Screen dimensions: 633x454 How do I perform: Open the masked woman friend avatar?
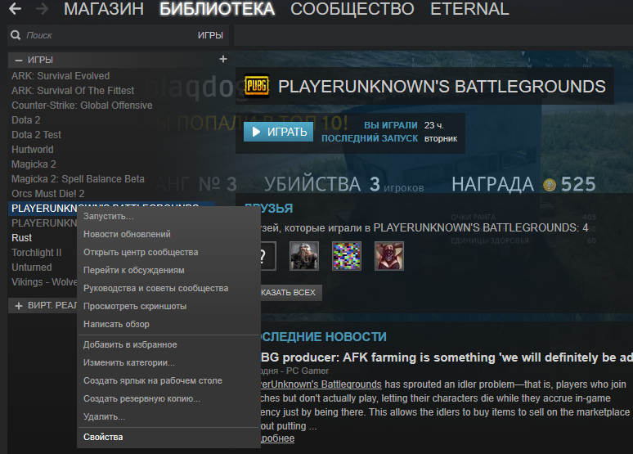point(388,256)
